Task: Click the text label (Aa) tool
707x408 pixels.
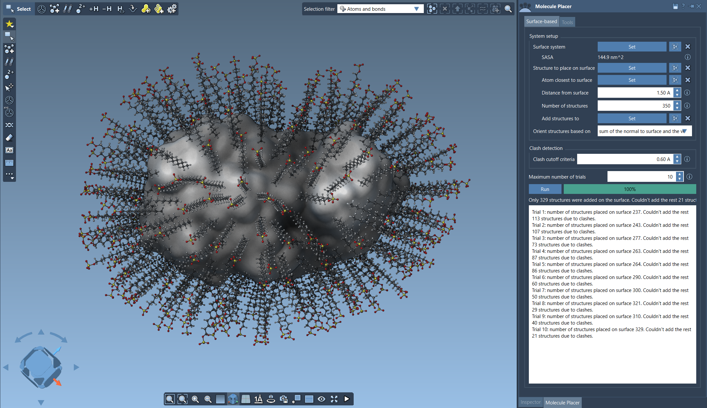Action: pyautogui.click(x=9, y=150)
